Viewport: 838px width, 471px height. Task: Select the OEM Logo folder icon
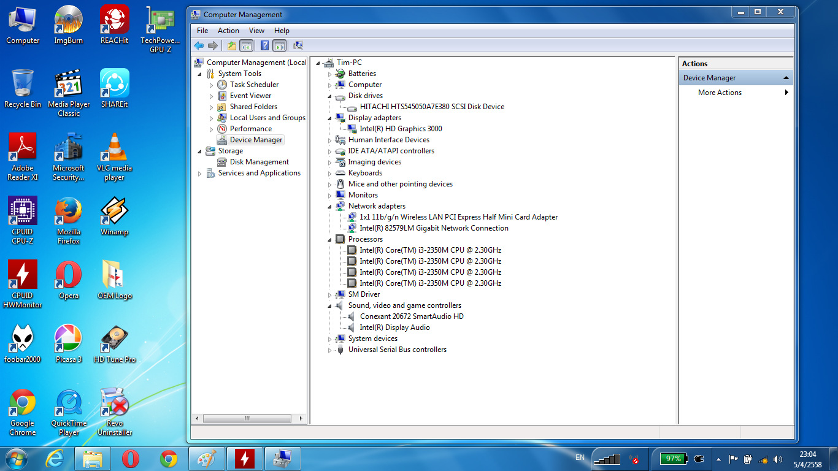pyautogui.click(x=114, y=281)
